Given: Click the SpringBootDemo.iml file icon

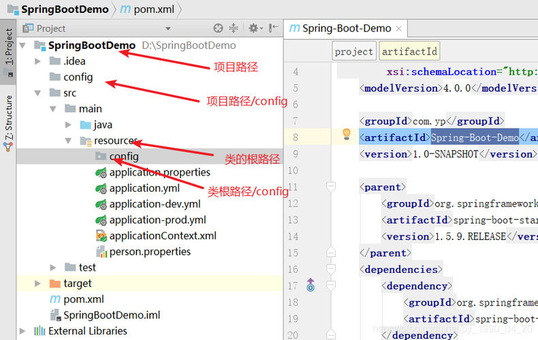Looking at the screenshot, I should pyautogui.click(x=56, y=315).
